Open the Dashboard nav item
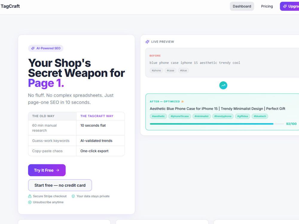This screenshot has width=299, height=224. [242, 6]
